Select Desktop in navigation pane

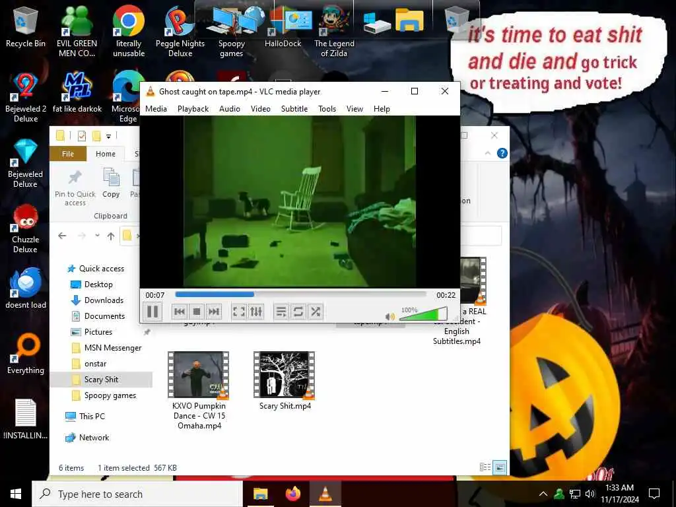point(98,285)
